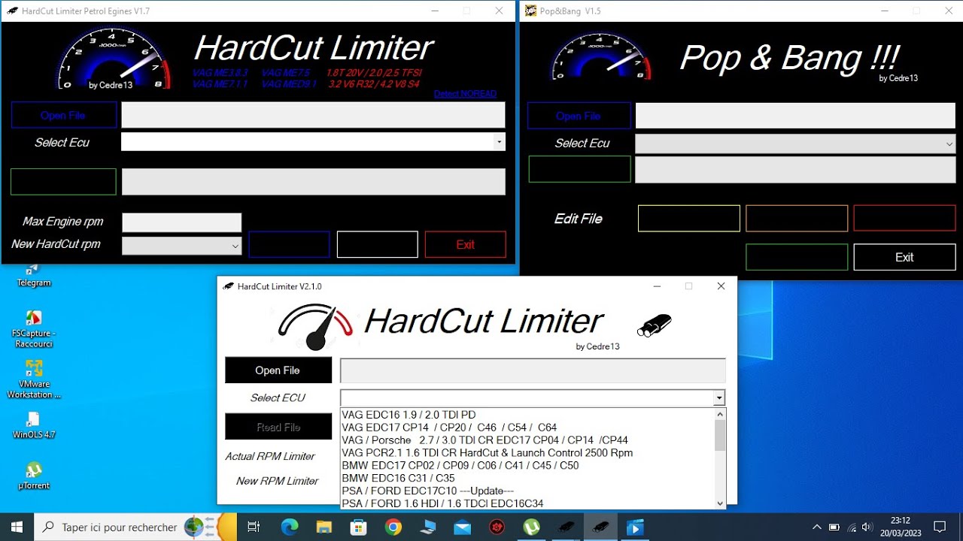Click the HardCut Limiter V2.1.0 title bar icon

pos(228,286)
